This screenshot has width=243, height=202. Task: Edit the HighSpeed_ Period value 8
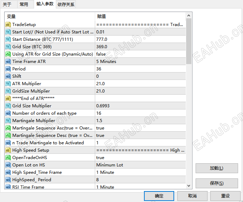pos(140,180)
